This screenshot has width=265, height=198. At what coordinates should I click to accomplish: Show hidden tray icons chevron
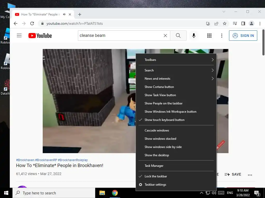point(201,193)
